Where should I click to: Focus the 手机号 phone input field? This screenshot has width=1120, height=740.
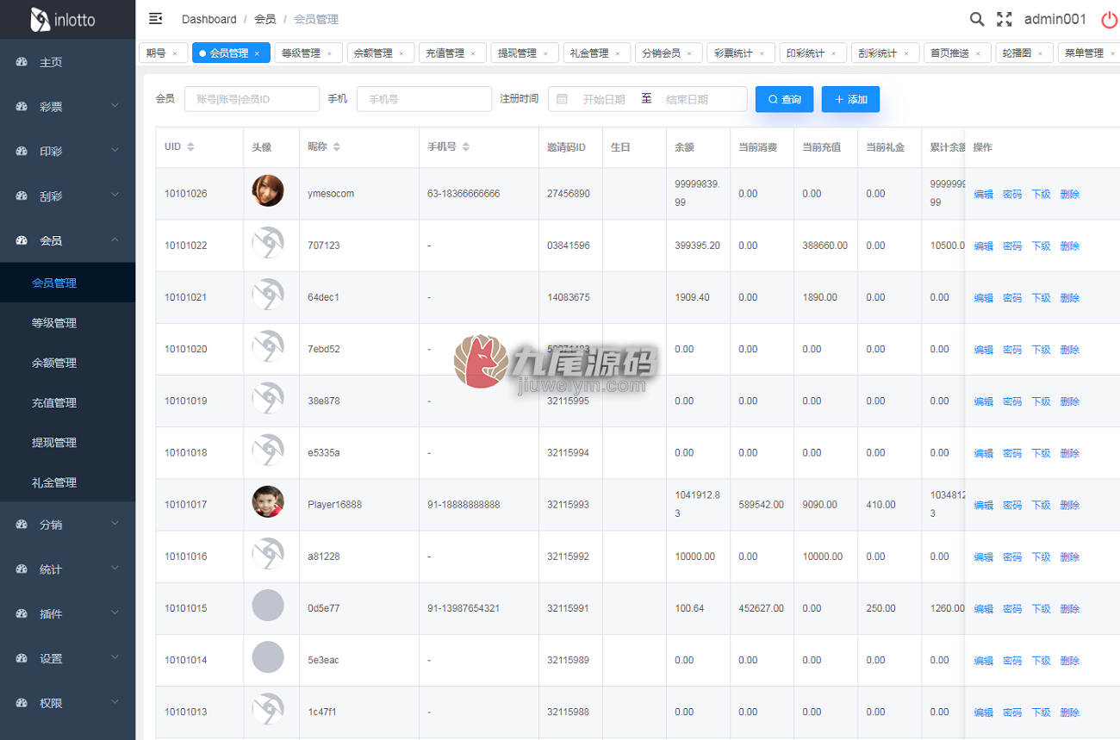(424, 99)
